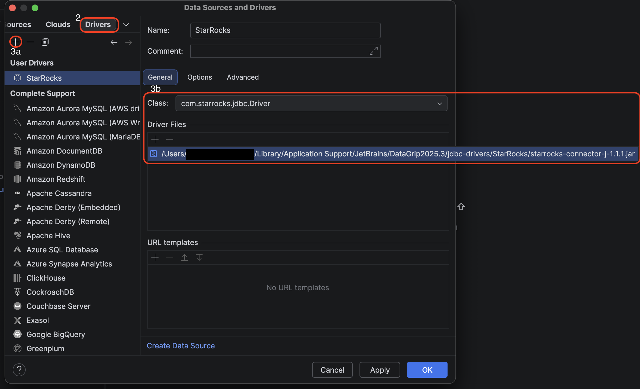640x389 pixels.
Task: Remove the starrocks-connector jar with the minus icon
Action: click(170, 139)
